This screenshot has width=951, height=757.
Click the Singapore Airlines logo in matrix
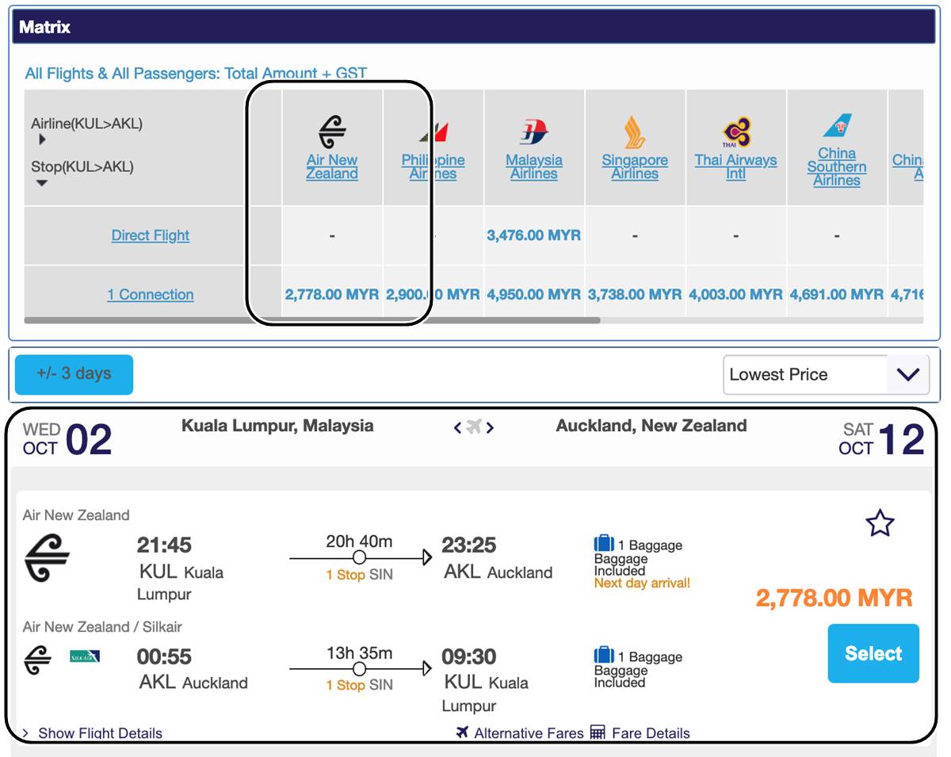coord(634,132)
